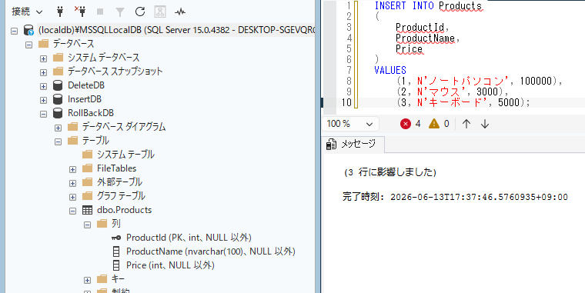Click the red error count indicator showing 4
Viewport: 585px width, 293px height.
coord(410,124)
